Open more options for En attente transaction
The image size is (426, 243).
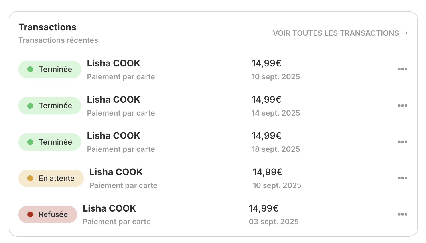point(402,178)
